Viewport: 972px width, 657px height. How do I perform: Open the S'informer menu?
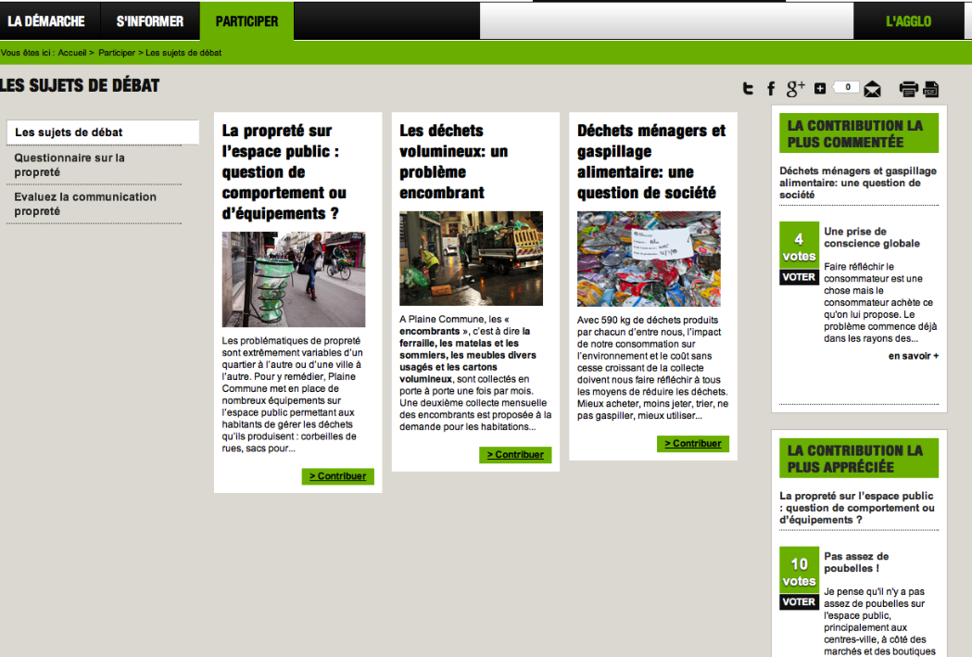click(x=150, y=21)
